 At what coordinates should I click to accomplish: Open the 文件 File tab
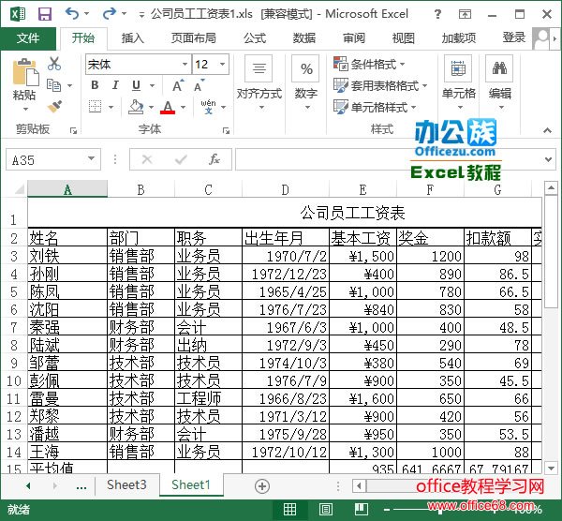28,38
